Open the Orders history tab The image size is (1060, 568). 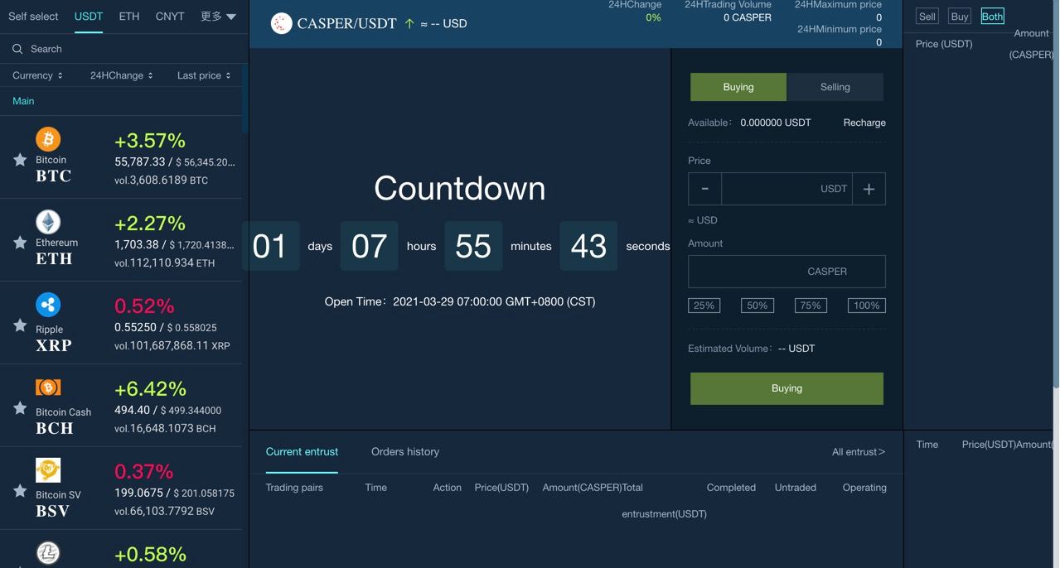[405, 452]
